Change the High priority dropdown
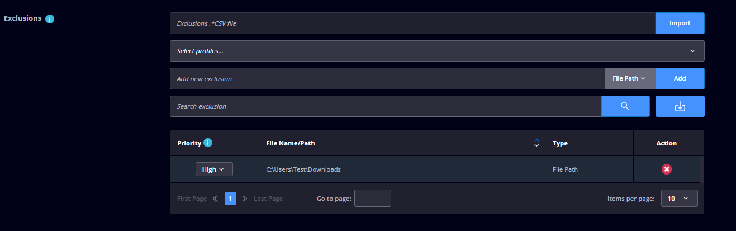This screenshot has width=736, height=231. click(x=214, y=169)
